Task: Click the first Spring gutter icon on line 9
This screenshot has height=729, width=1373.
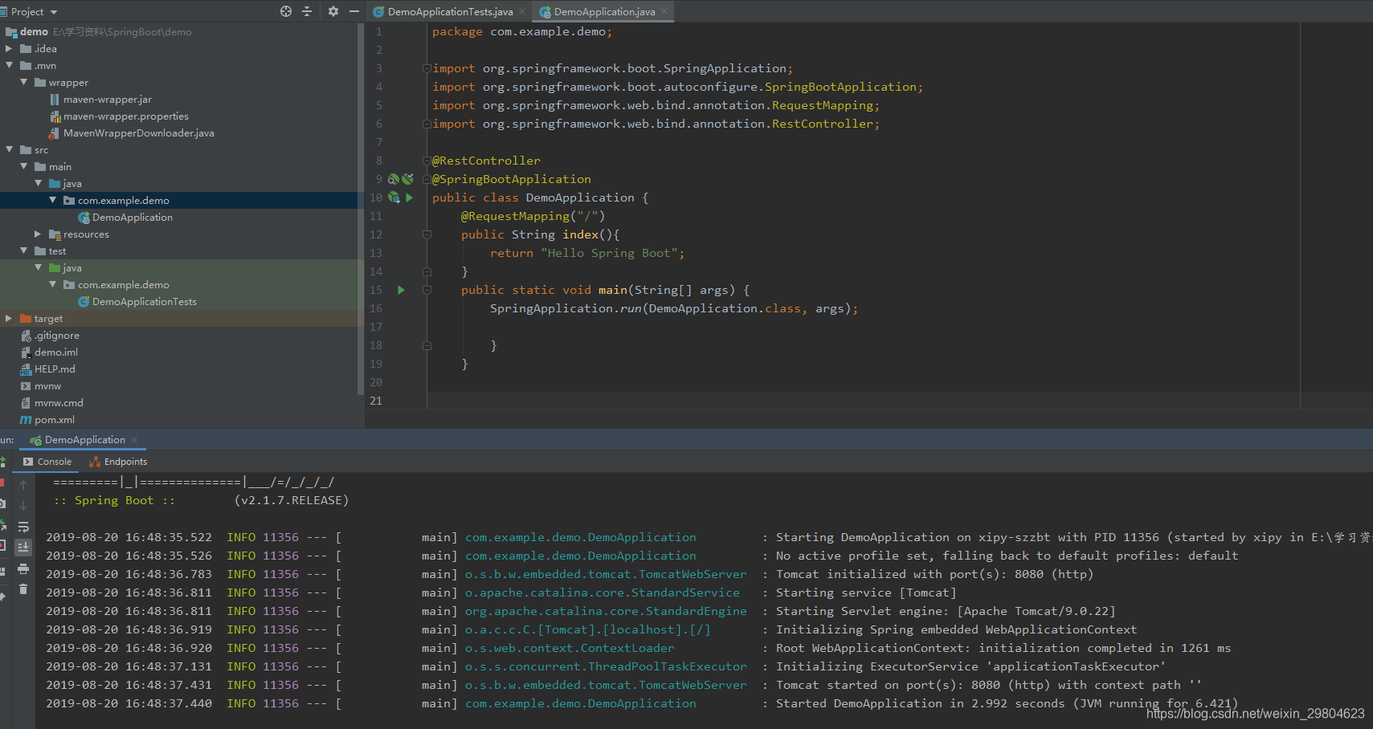Action: 394,179
